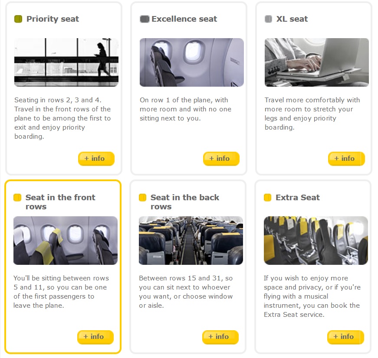
Task: Open more info for Priority seat
Action: tap(96, 159)
